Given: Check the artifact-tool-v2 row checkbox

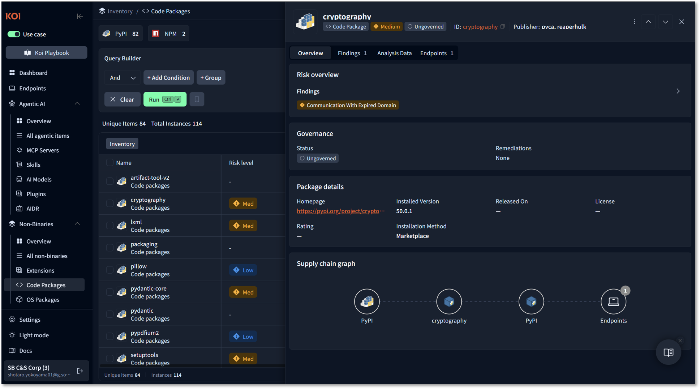Looking at the screenshot, I should point(109,181).
